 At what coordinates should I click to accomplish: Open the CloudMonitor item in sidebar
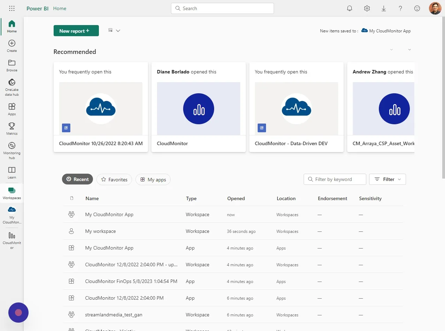click(x=12, y=241)
